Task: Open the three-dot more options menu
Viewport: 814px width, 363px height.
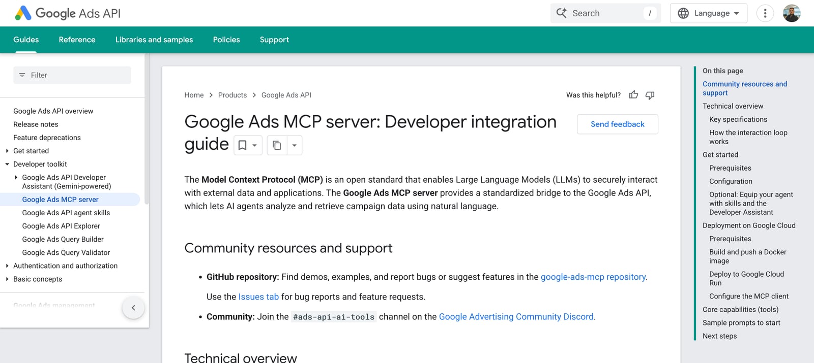Action: pyautogui.click(x=765, y=13)
